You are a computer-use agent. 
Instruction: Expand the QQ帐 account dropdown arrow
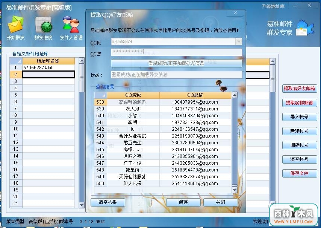(239, 42)
